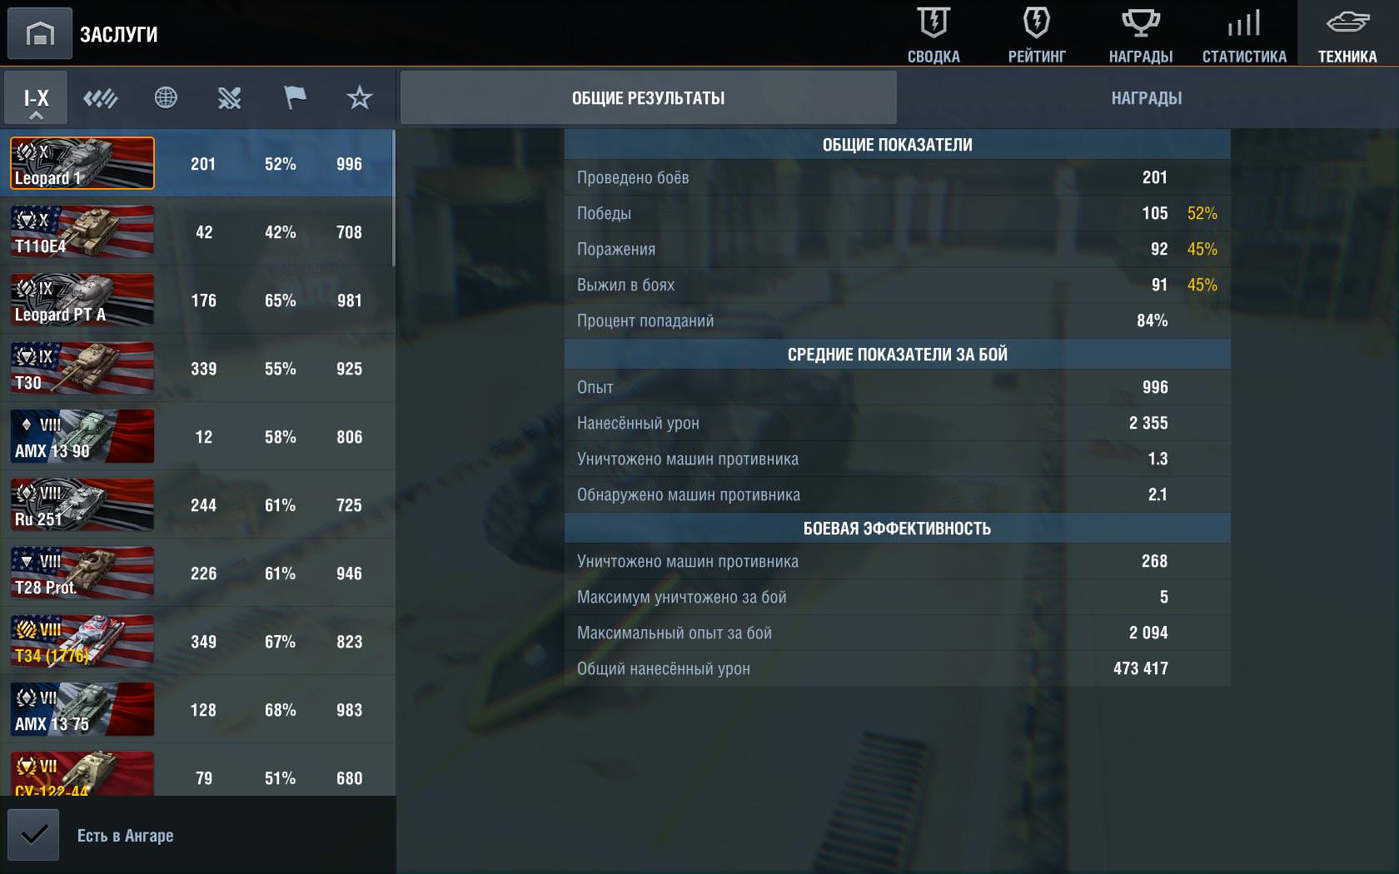Select the Leopard 1 tank thumbnail
The image size is (1399, 874).
point(82,163)
